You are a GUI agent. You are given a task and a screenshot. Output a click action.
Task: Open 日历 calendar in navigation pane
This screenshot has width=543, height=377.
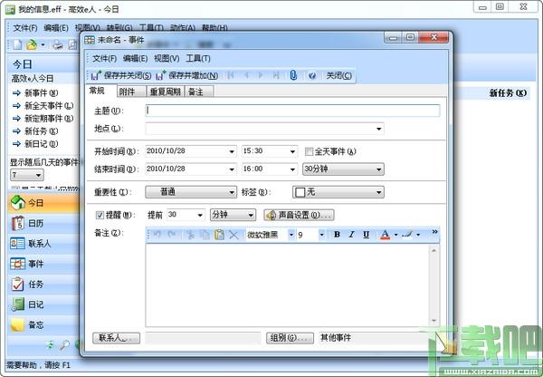point(43,223)
